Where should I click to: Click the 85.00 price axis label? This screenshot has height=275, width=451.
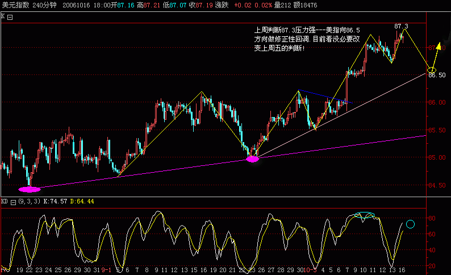click(437, 157)
